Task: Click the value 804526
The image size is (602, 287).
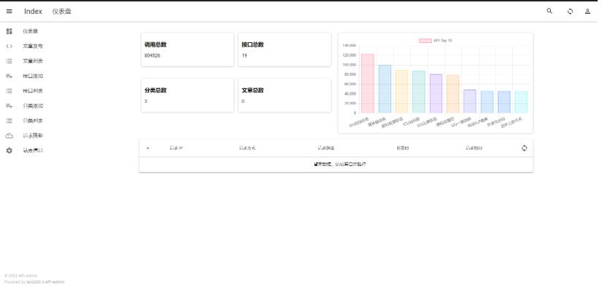Action: point(153,55)
